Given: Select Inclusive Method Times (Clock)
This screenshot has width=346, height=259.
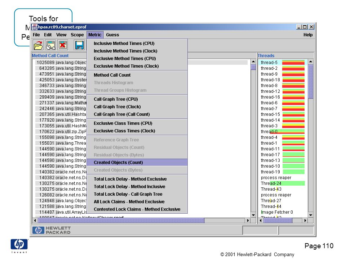Looking at the screenshot, I should tap(137, 51).
